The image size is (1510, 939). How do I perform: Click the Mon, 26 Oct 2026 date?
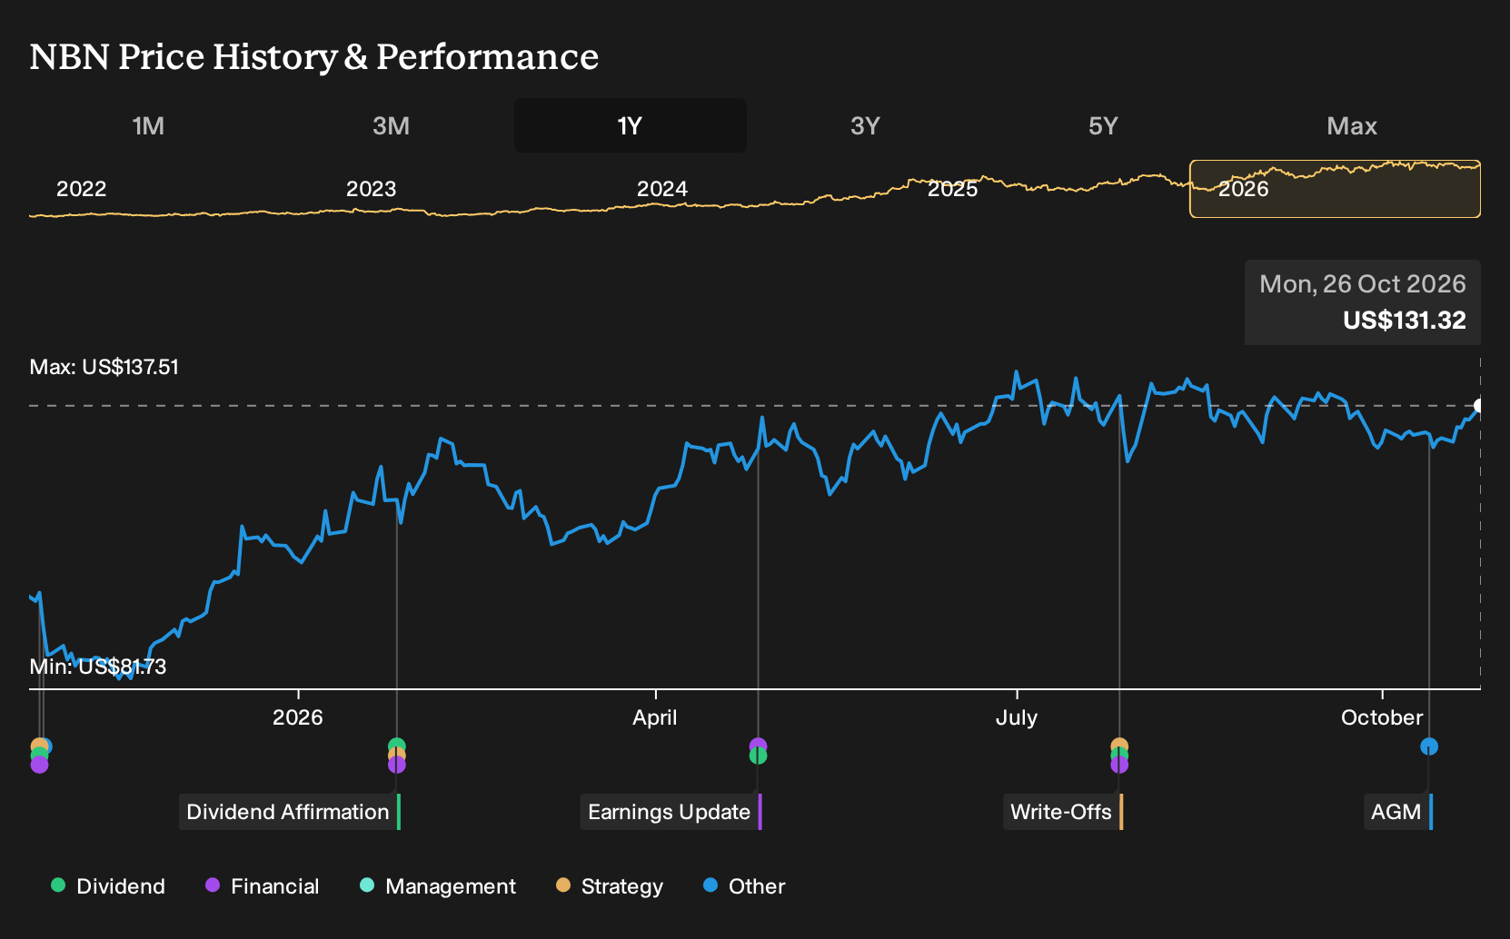1363,284
